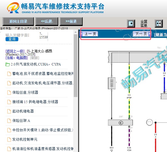Click the 2.5 rt wire label
Screen dimensions: 167x152
point(155,136)
